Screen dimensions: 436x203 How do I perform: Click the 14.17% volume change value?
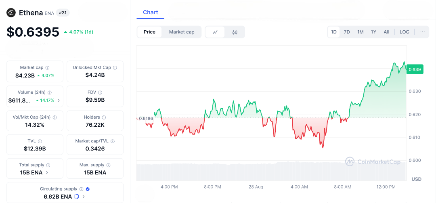coord(46,100)
